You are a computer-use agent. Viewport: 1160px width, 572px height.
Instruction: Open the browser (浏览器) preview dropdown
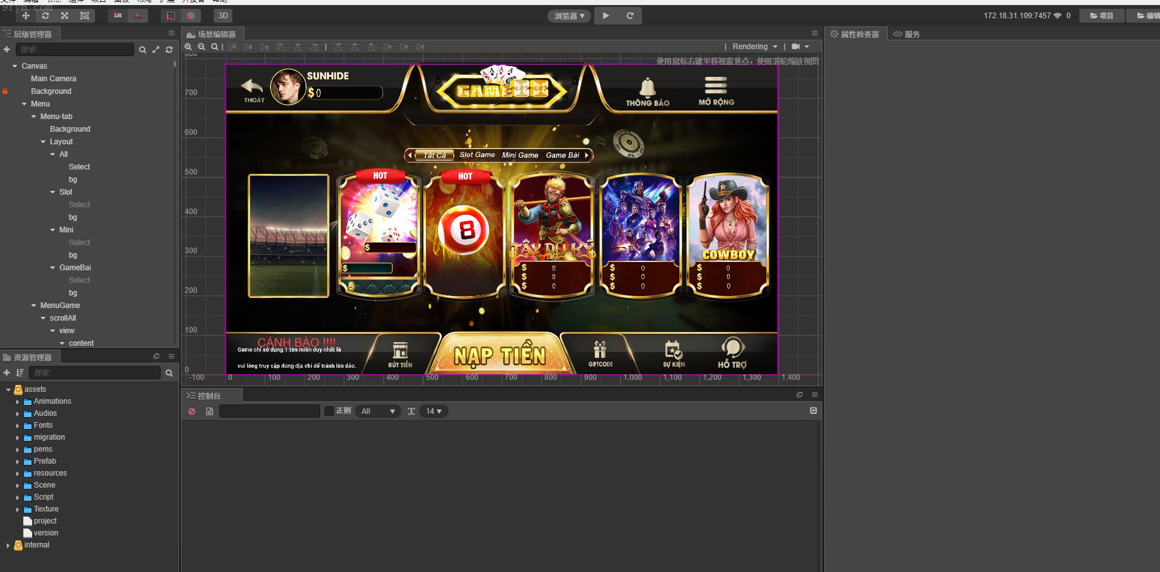tap(569, 16)
